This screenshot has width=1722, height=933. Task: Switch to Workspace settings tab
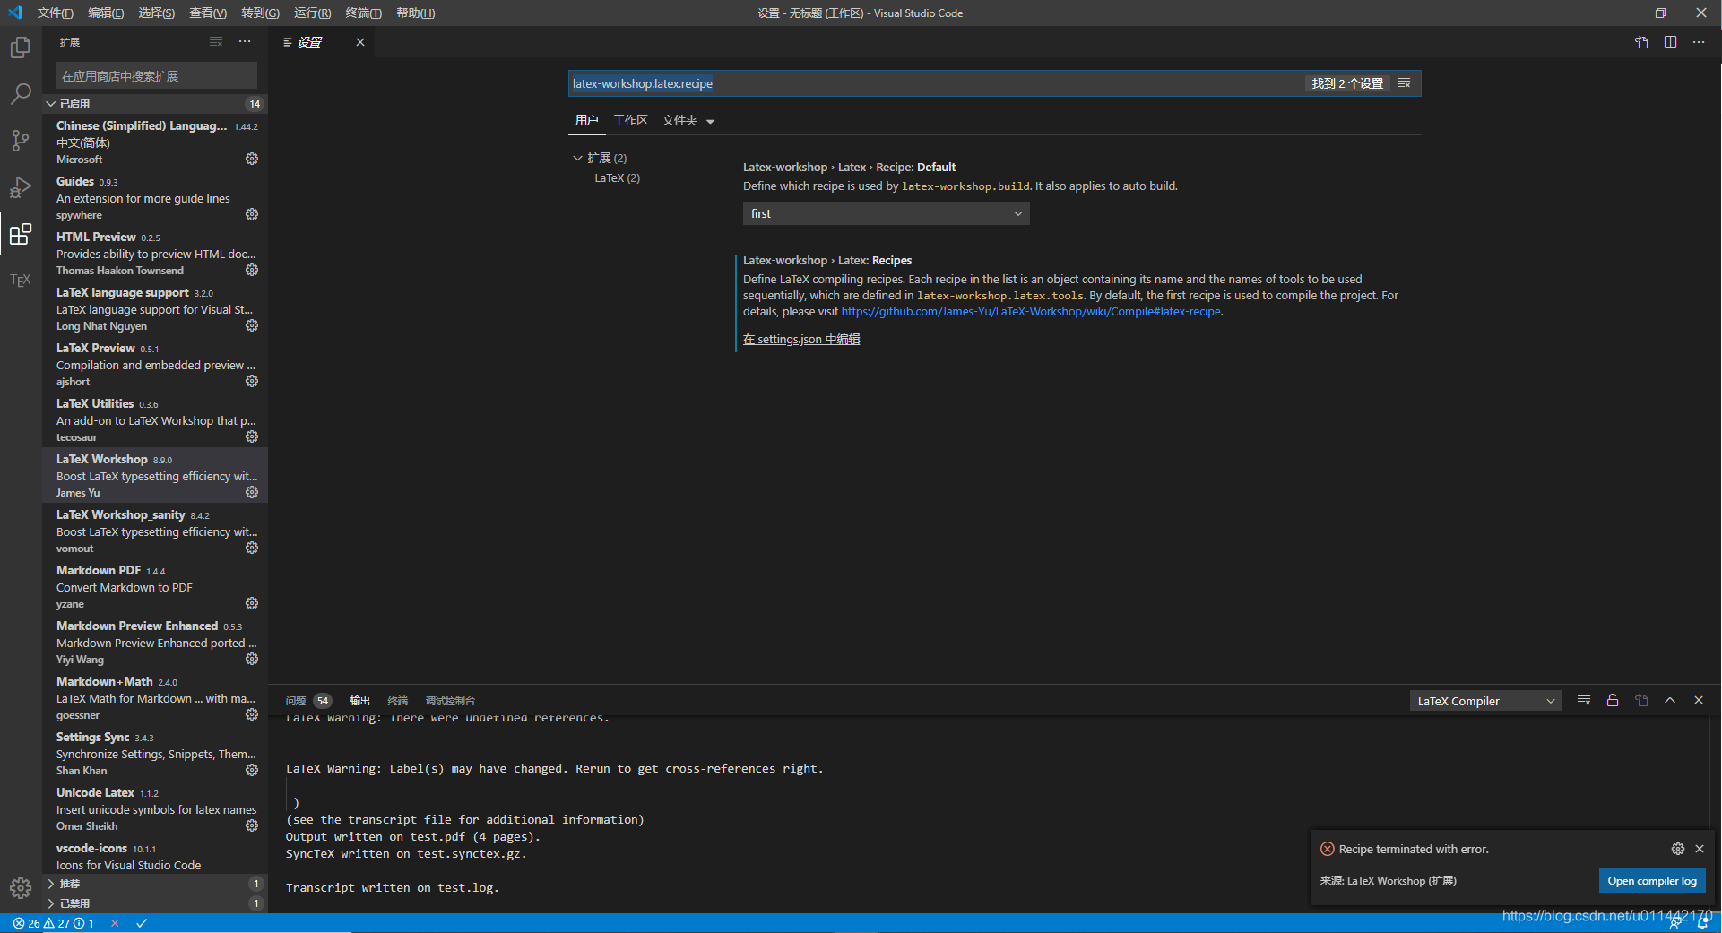[x=630, y=120]
